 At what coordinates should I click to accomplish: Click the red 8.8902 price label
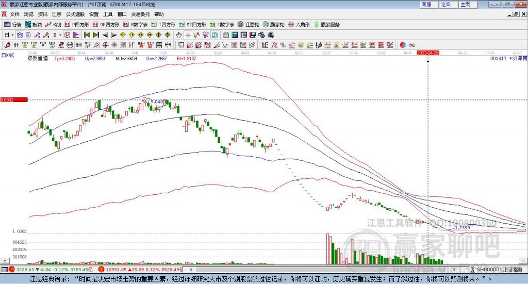point(14,100)
